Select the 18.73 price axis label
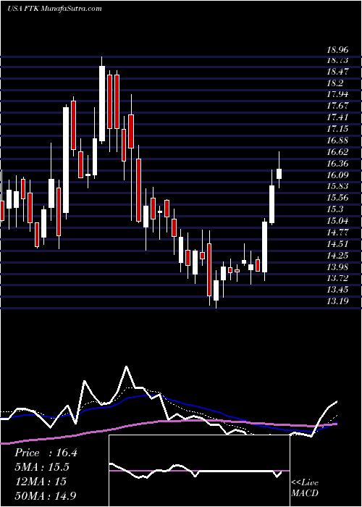Screen dimensions: 362x507 (x=337, y=60)
